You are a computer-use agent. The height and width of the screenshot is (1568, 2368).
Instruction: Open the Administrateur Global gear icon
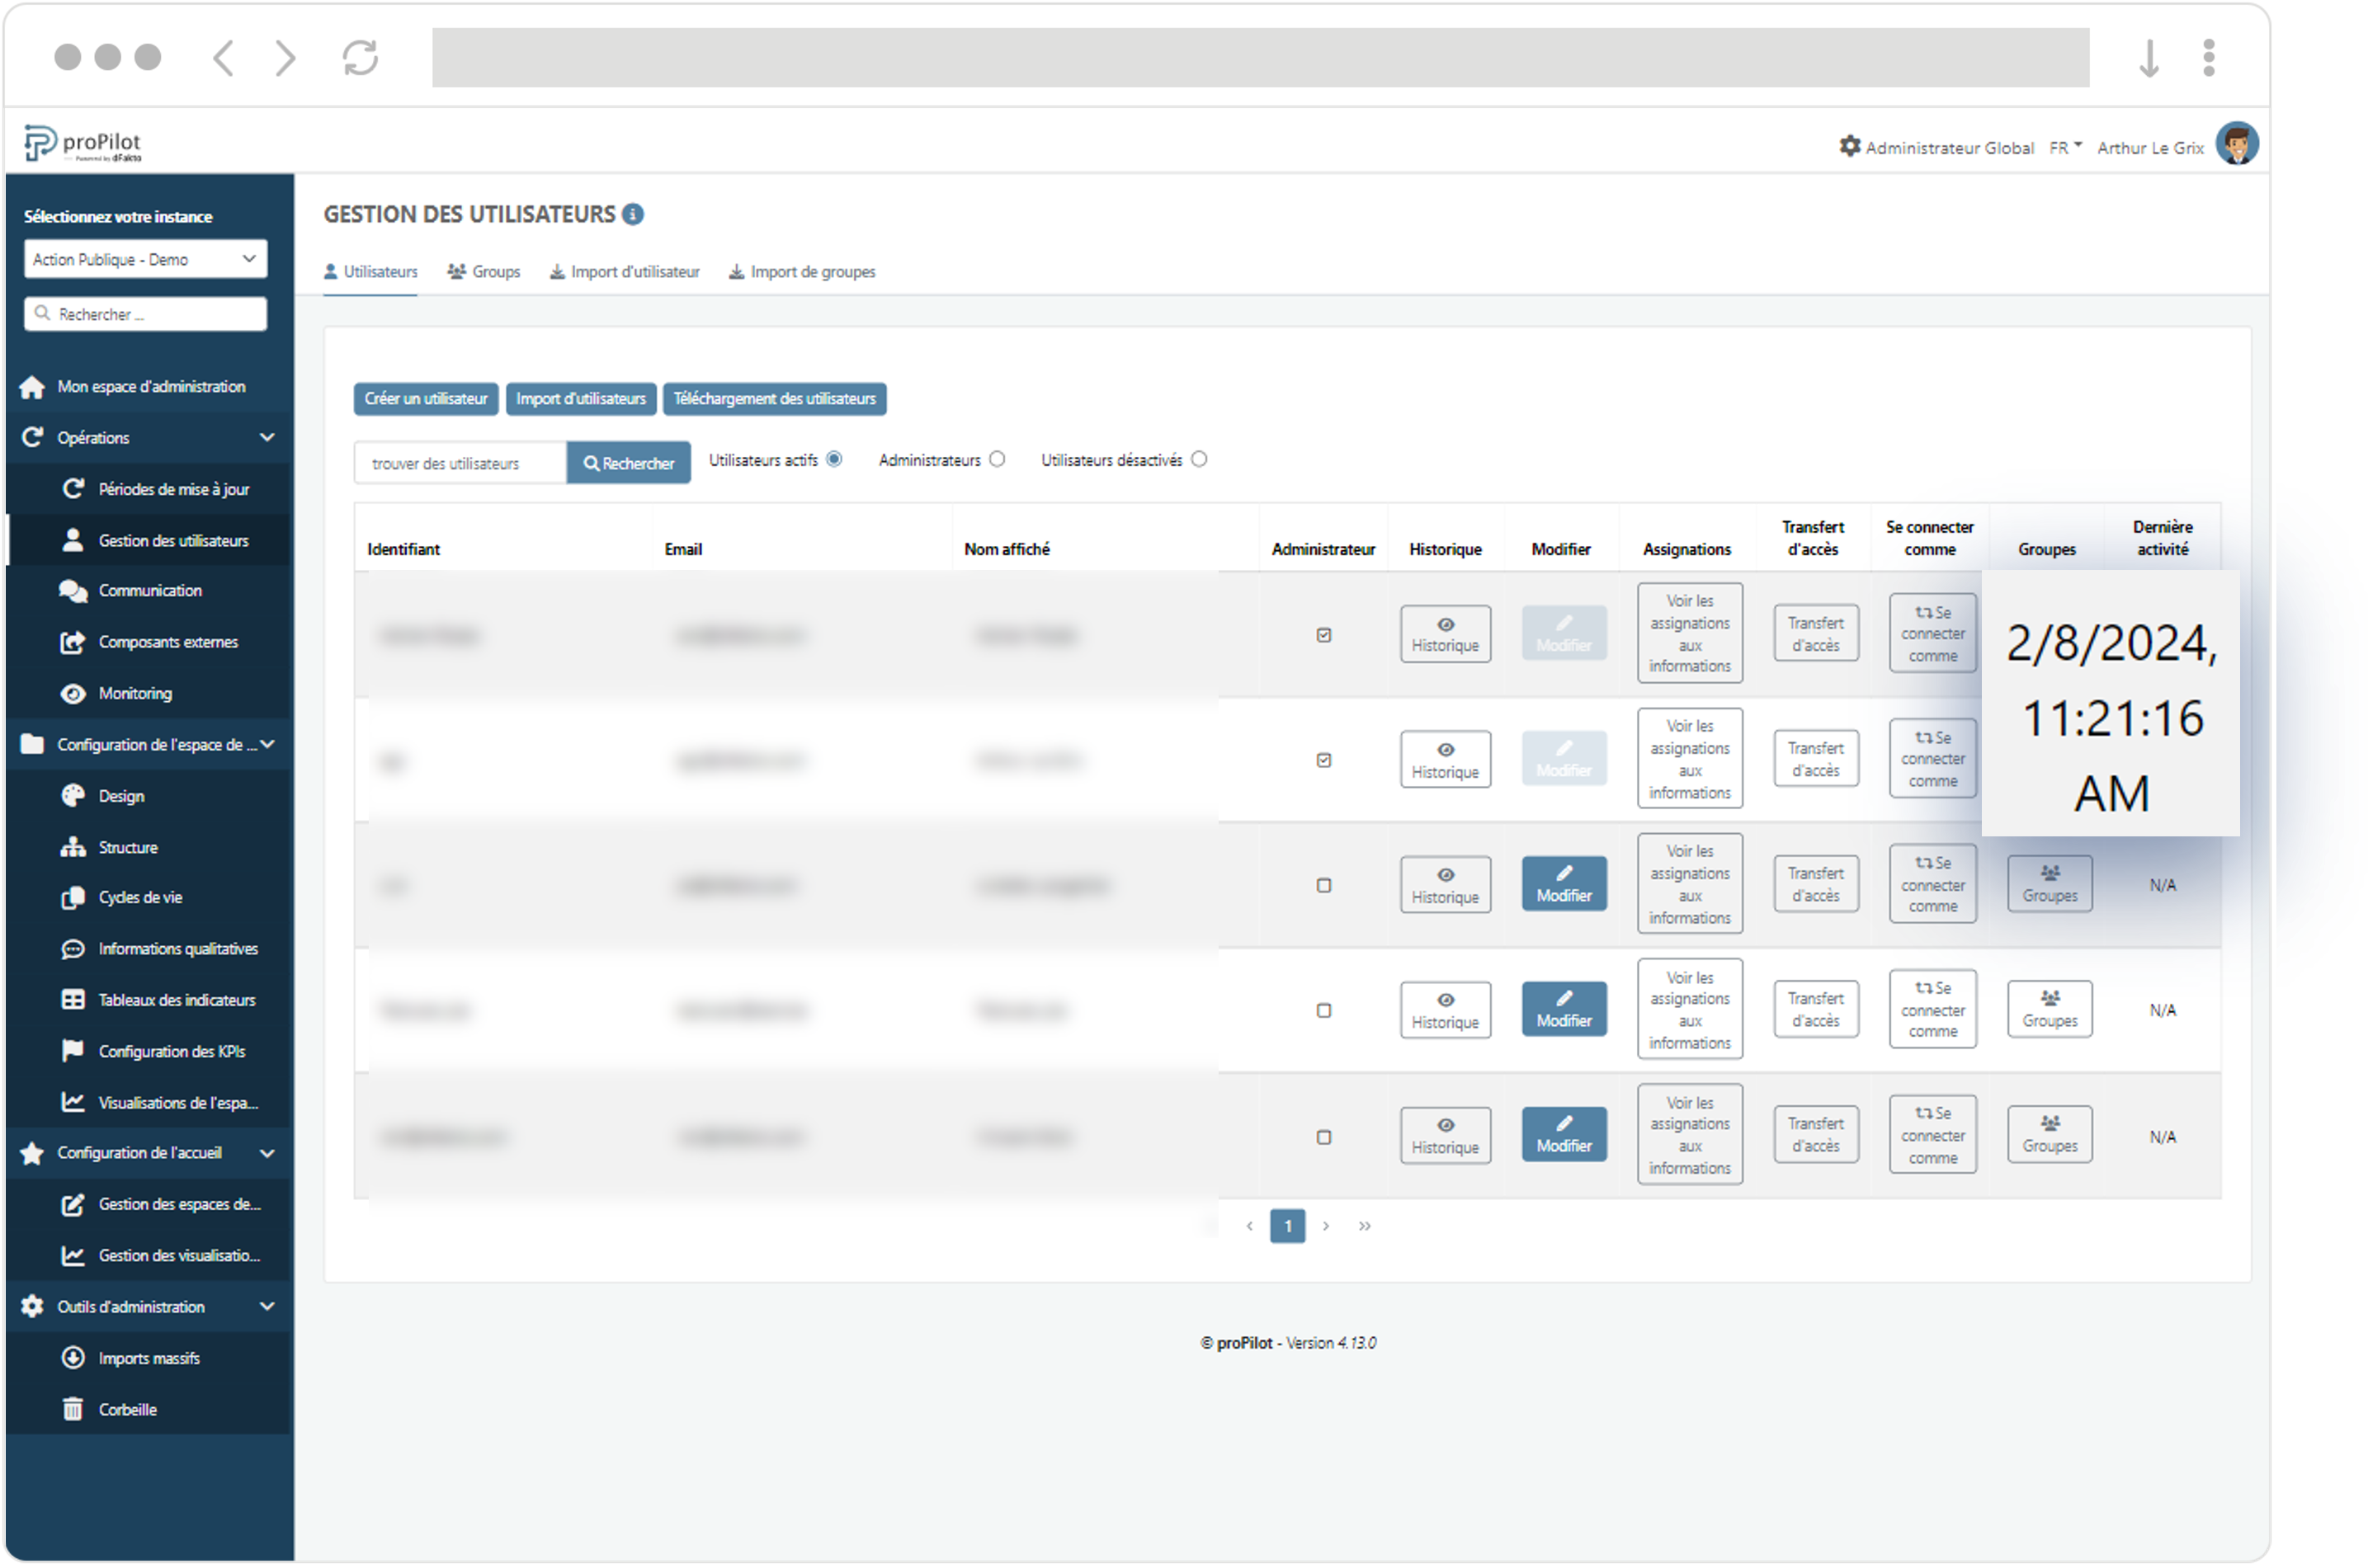[1849, 147]
